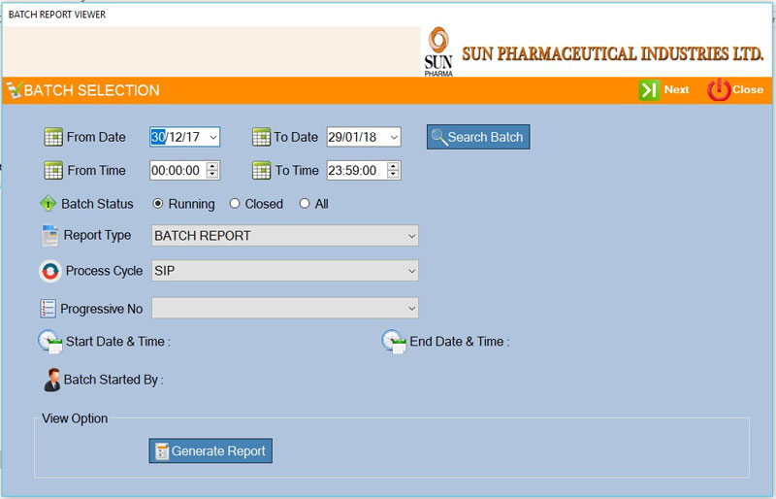Click the End Date & Time label
776x499 pixels.
click(x=459, y=342)
